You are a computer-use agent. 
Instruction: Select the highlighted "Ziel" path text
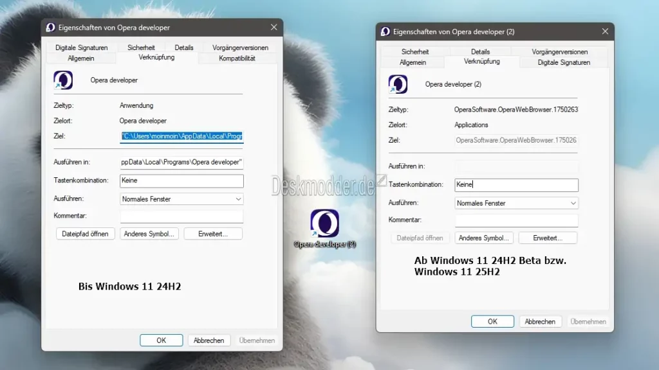[181, 136]
